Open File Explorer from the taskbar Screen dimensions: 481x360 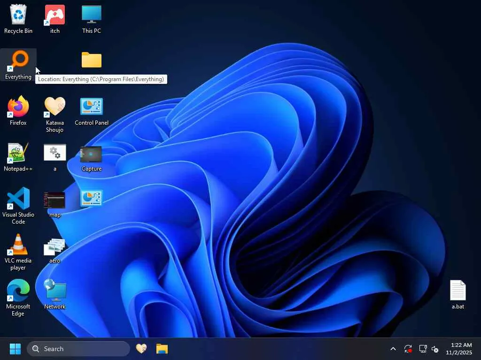(162, 349)
